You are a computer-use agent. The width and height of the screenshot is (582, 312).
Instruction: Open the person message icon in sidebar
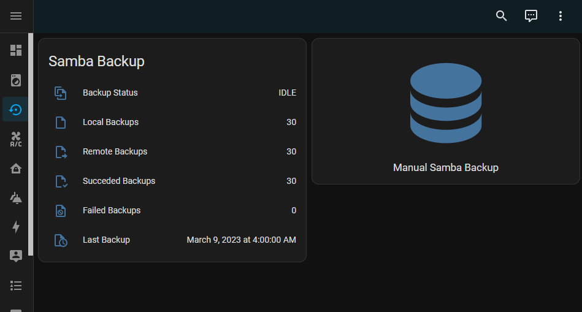coord(16,256)
